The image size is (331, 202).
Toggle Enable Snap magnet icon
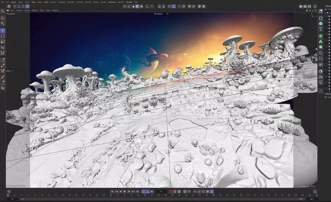click(x=159, y=6)
